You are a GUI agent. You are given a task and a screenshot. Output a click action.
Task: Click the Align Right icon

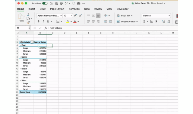click(98, 22)
